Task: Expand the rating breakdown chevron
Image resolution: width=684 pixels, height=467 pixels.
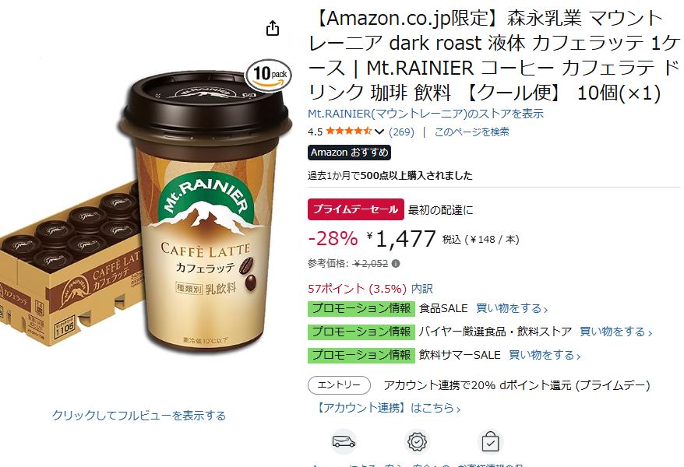Action: 379,132
